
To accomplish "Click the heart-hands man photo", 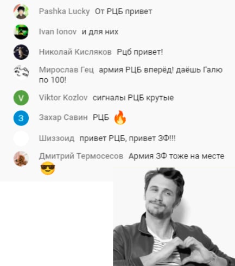I will pyautogui.click(x=174, y=217).
